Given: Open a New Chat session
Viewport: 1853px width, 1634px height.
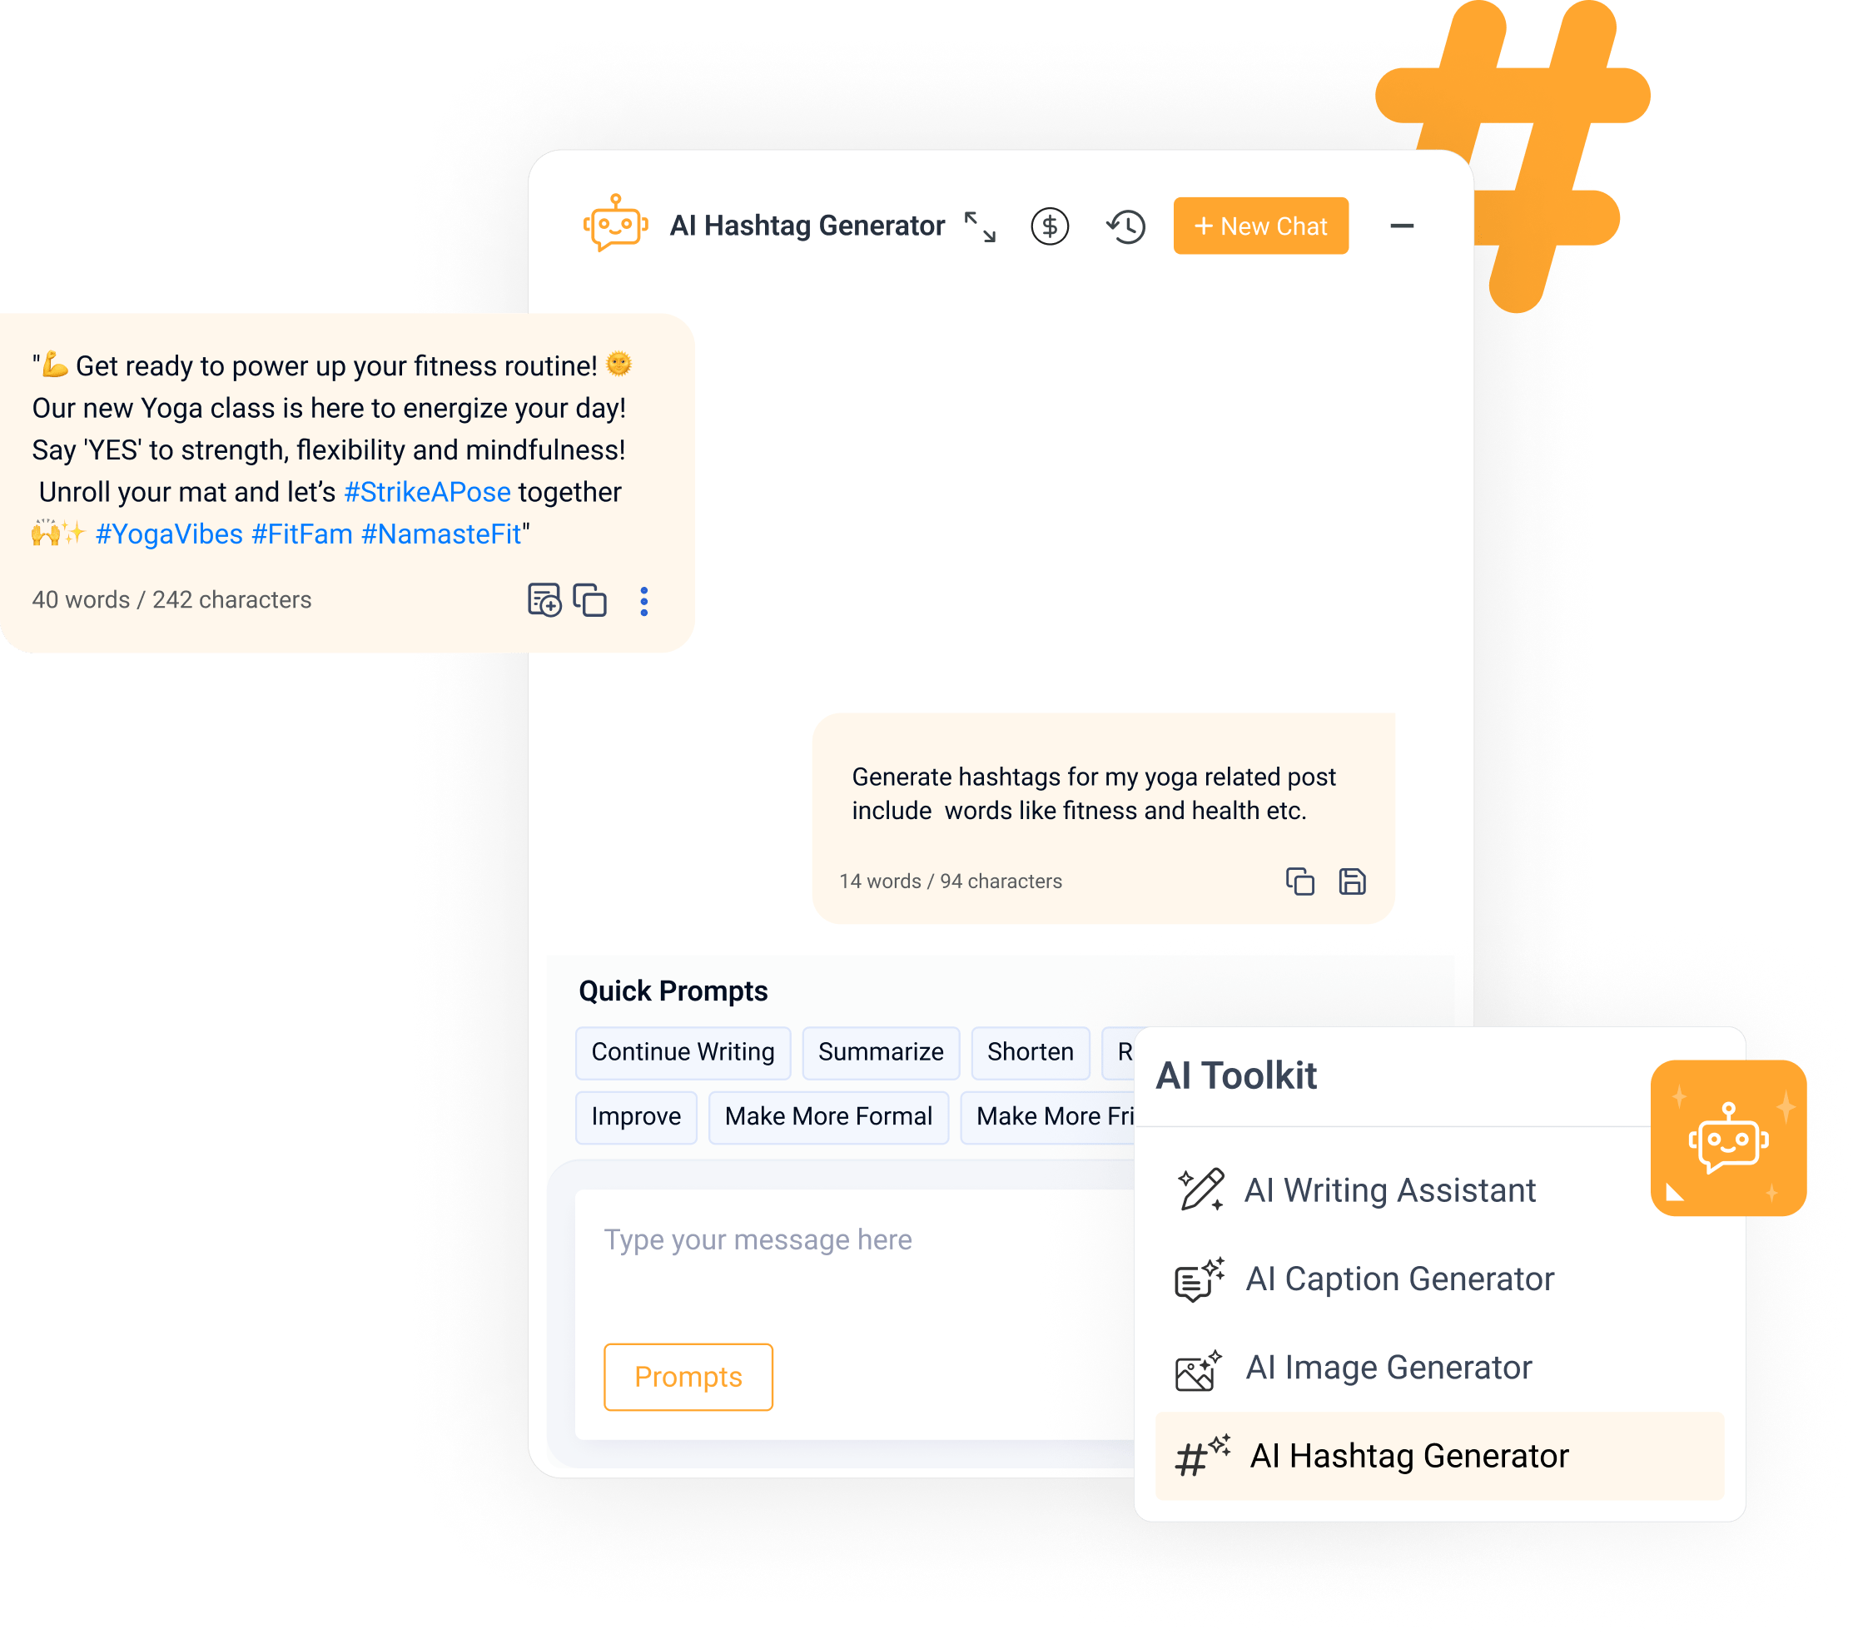Looking at the screenshot, I should click(x=1260, y=226).
